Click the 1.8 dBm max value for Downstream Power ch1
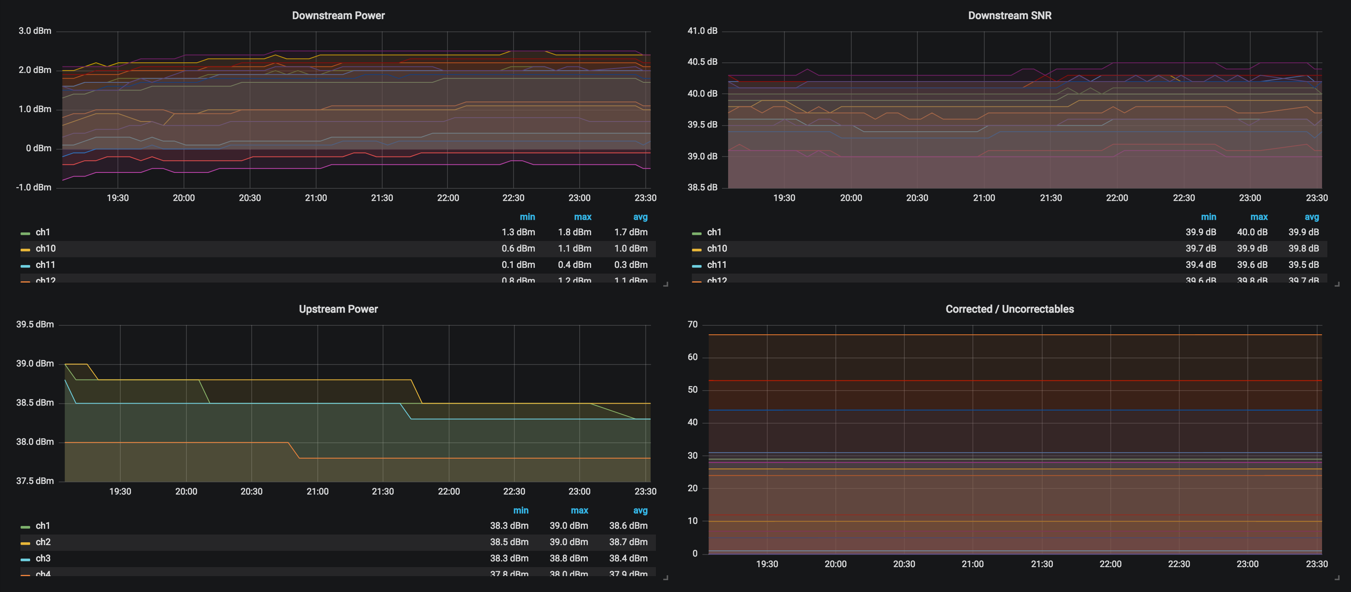 575,232
